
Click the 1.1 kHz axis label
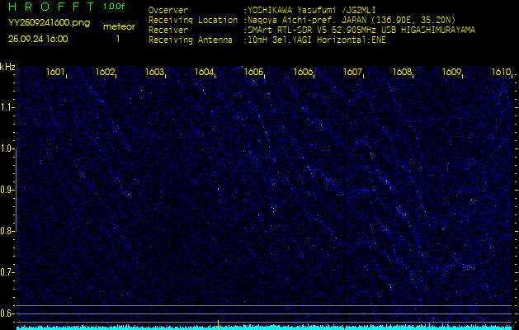point(6,107)
